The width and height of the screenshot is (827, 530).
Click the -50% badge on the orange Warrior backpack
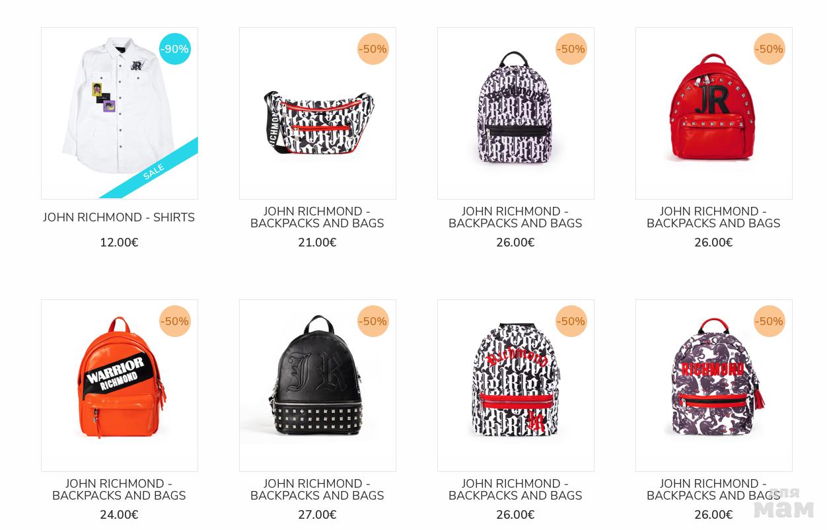click(x=175, y=321)
